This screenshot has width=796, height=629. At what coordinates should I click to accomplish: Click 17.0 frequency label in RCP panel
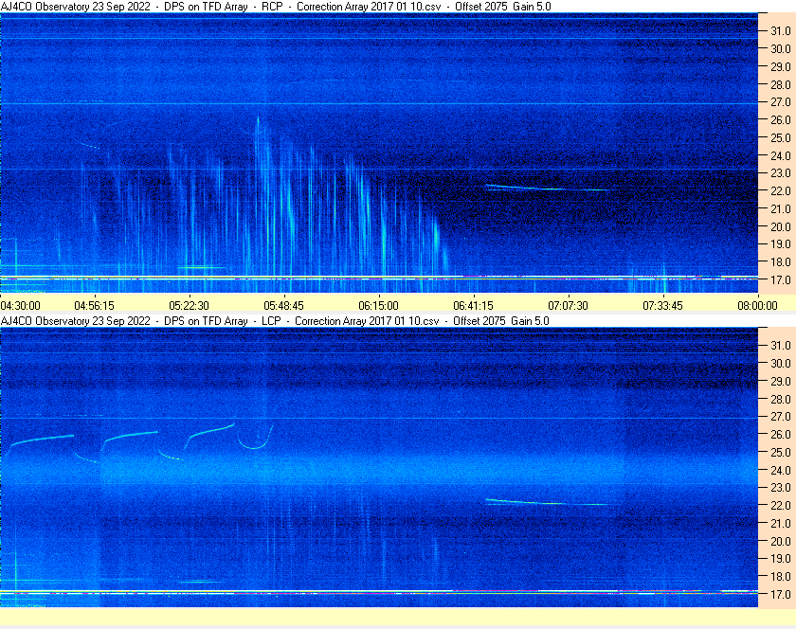[x=781, y=280]
